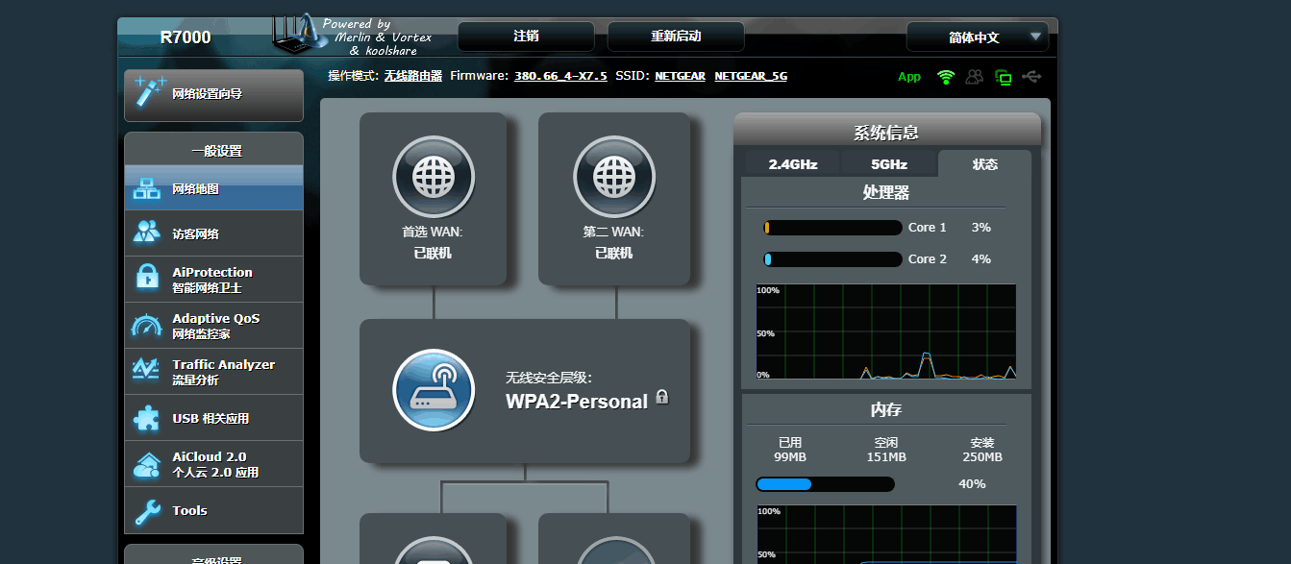Open AiCloud 2.0 个人云 menu item
1291x564 pixels.
coord(213,464)
